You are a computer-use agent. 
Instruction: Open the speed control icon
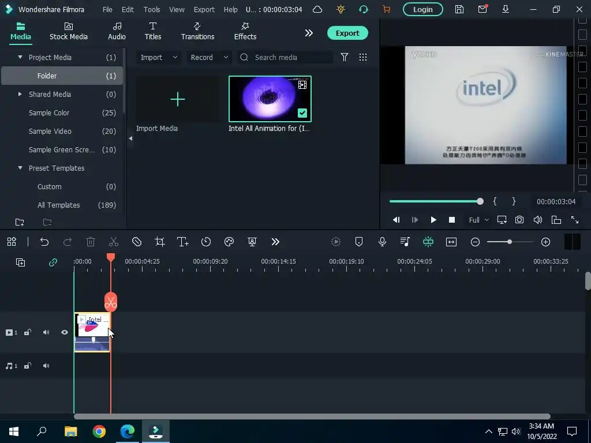click(x=206, y=242)
